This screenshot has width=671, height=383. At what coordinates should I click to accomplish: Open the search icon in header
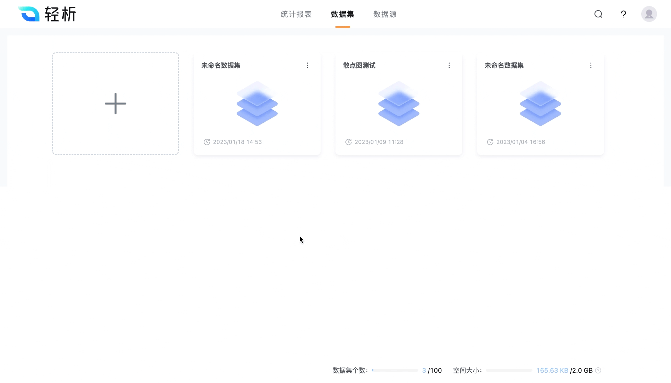pos(598,14)
